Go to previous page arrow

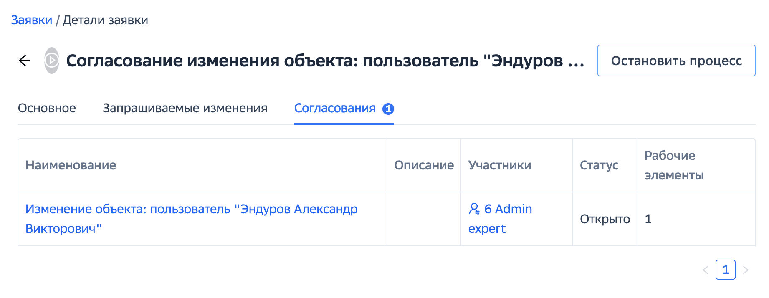(x=706, y=270)
